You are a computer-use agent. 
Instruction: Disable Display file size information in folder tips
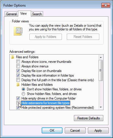coord(18,75)
